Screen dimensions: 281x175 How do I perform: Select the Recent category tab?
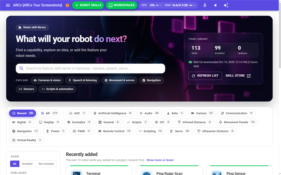23,113
